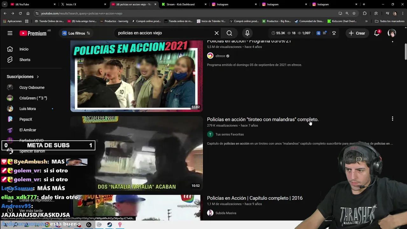Open Chrome three-dot menu
This screenshot has width=407, height=229.
[x=403, y=13]
